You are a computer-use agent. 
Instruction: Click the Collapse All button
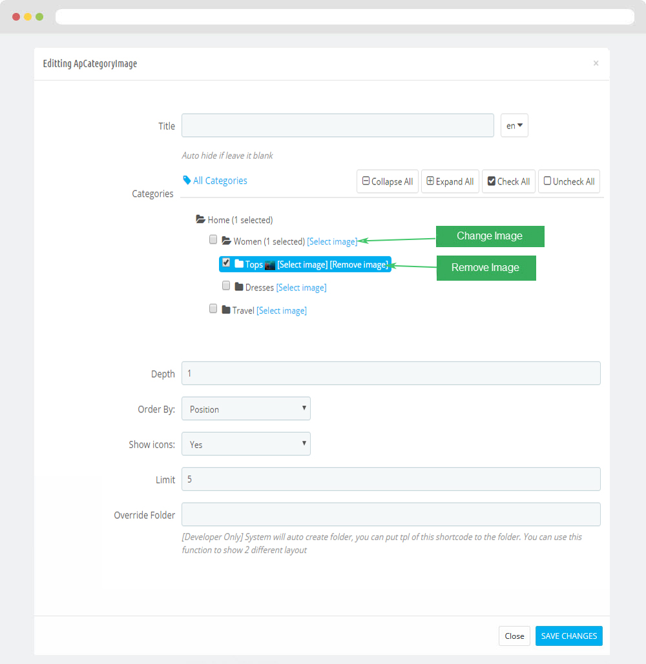388,181
